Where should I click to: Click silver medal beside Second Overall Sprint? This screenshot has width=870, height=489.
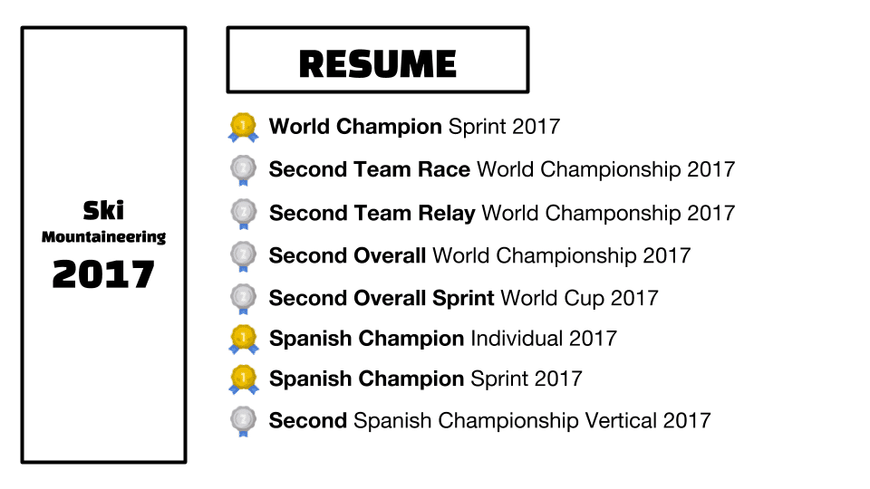(x=243, y=299)
